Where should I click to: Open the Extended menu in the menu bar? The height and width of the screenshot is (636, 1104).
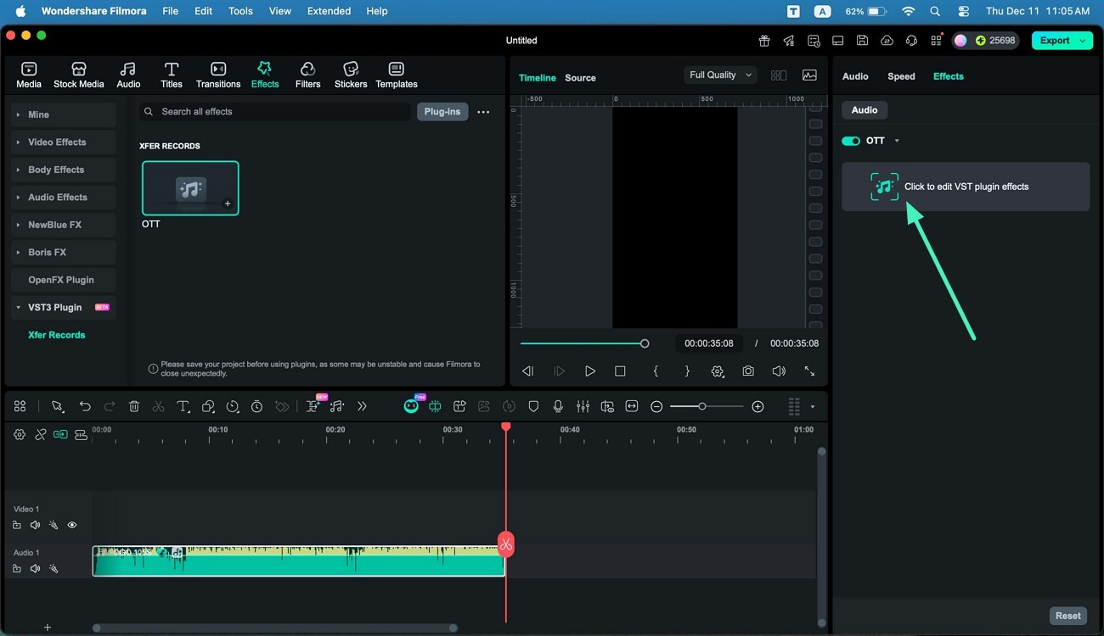pyautogui.click(x=329, y=11)
